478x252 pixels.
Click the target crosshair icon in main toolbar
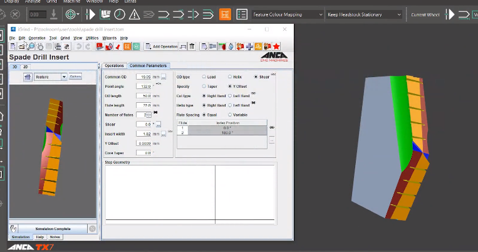pos(70,14)
